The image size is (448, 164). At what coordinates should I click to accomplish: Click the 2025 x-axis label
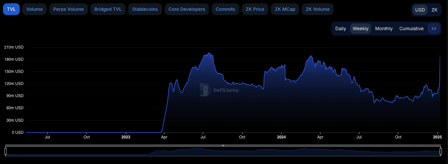(437, 137)
